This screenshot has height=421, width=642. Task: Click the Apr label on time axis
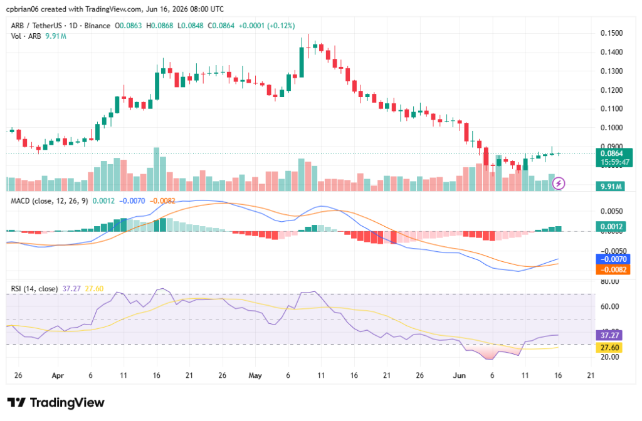point(58,376)
